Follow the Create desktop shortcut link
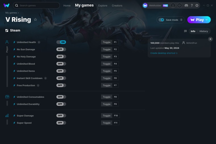This screenshot has height=144, width=216. tap(164, 53)
